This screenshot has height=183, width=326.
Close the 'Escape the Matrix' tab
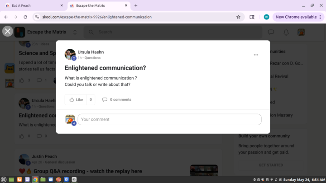(126, 5)
